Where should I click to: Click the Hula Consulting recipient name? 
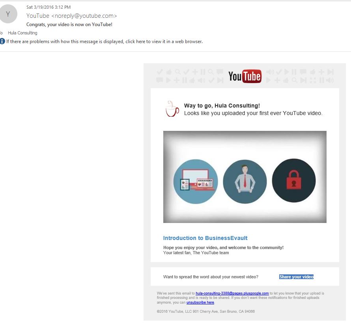22,33
